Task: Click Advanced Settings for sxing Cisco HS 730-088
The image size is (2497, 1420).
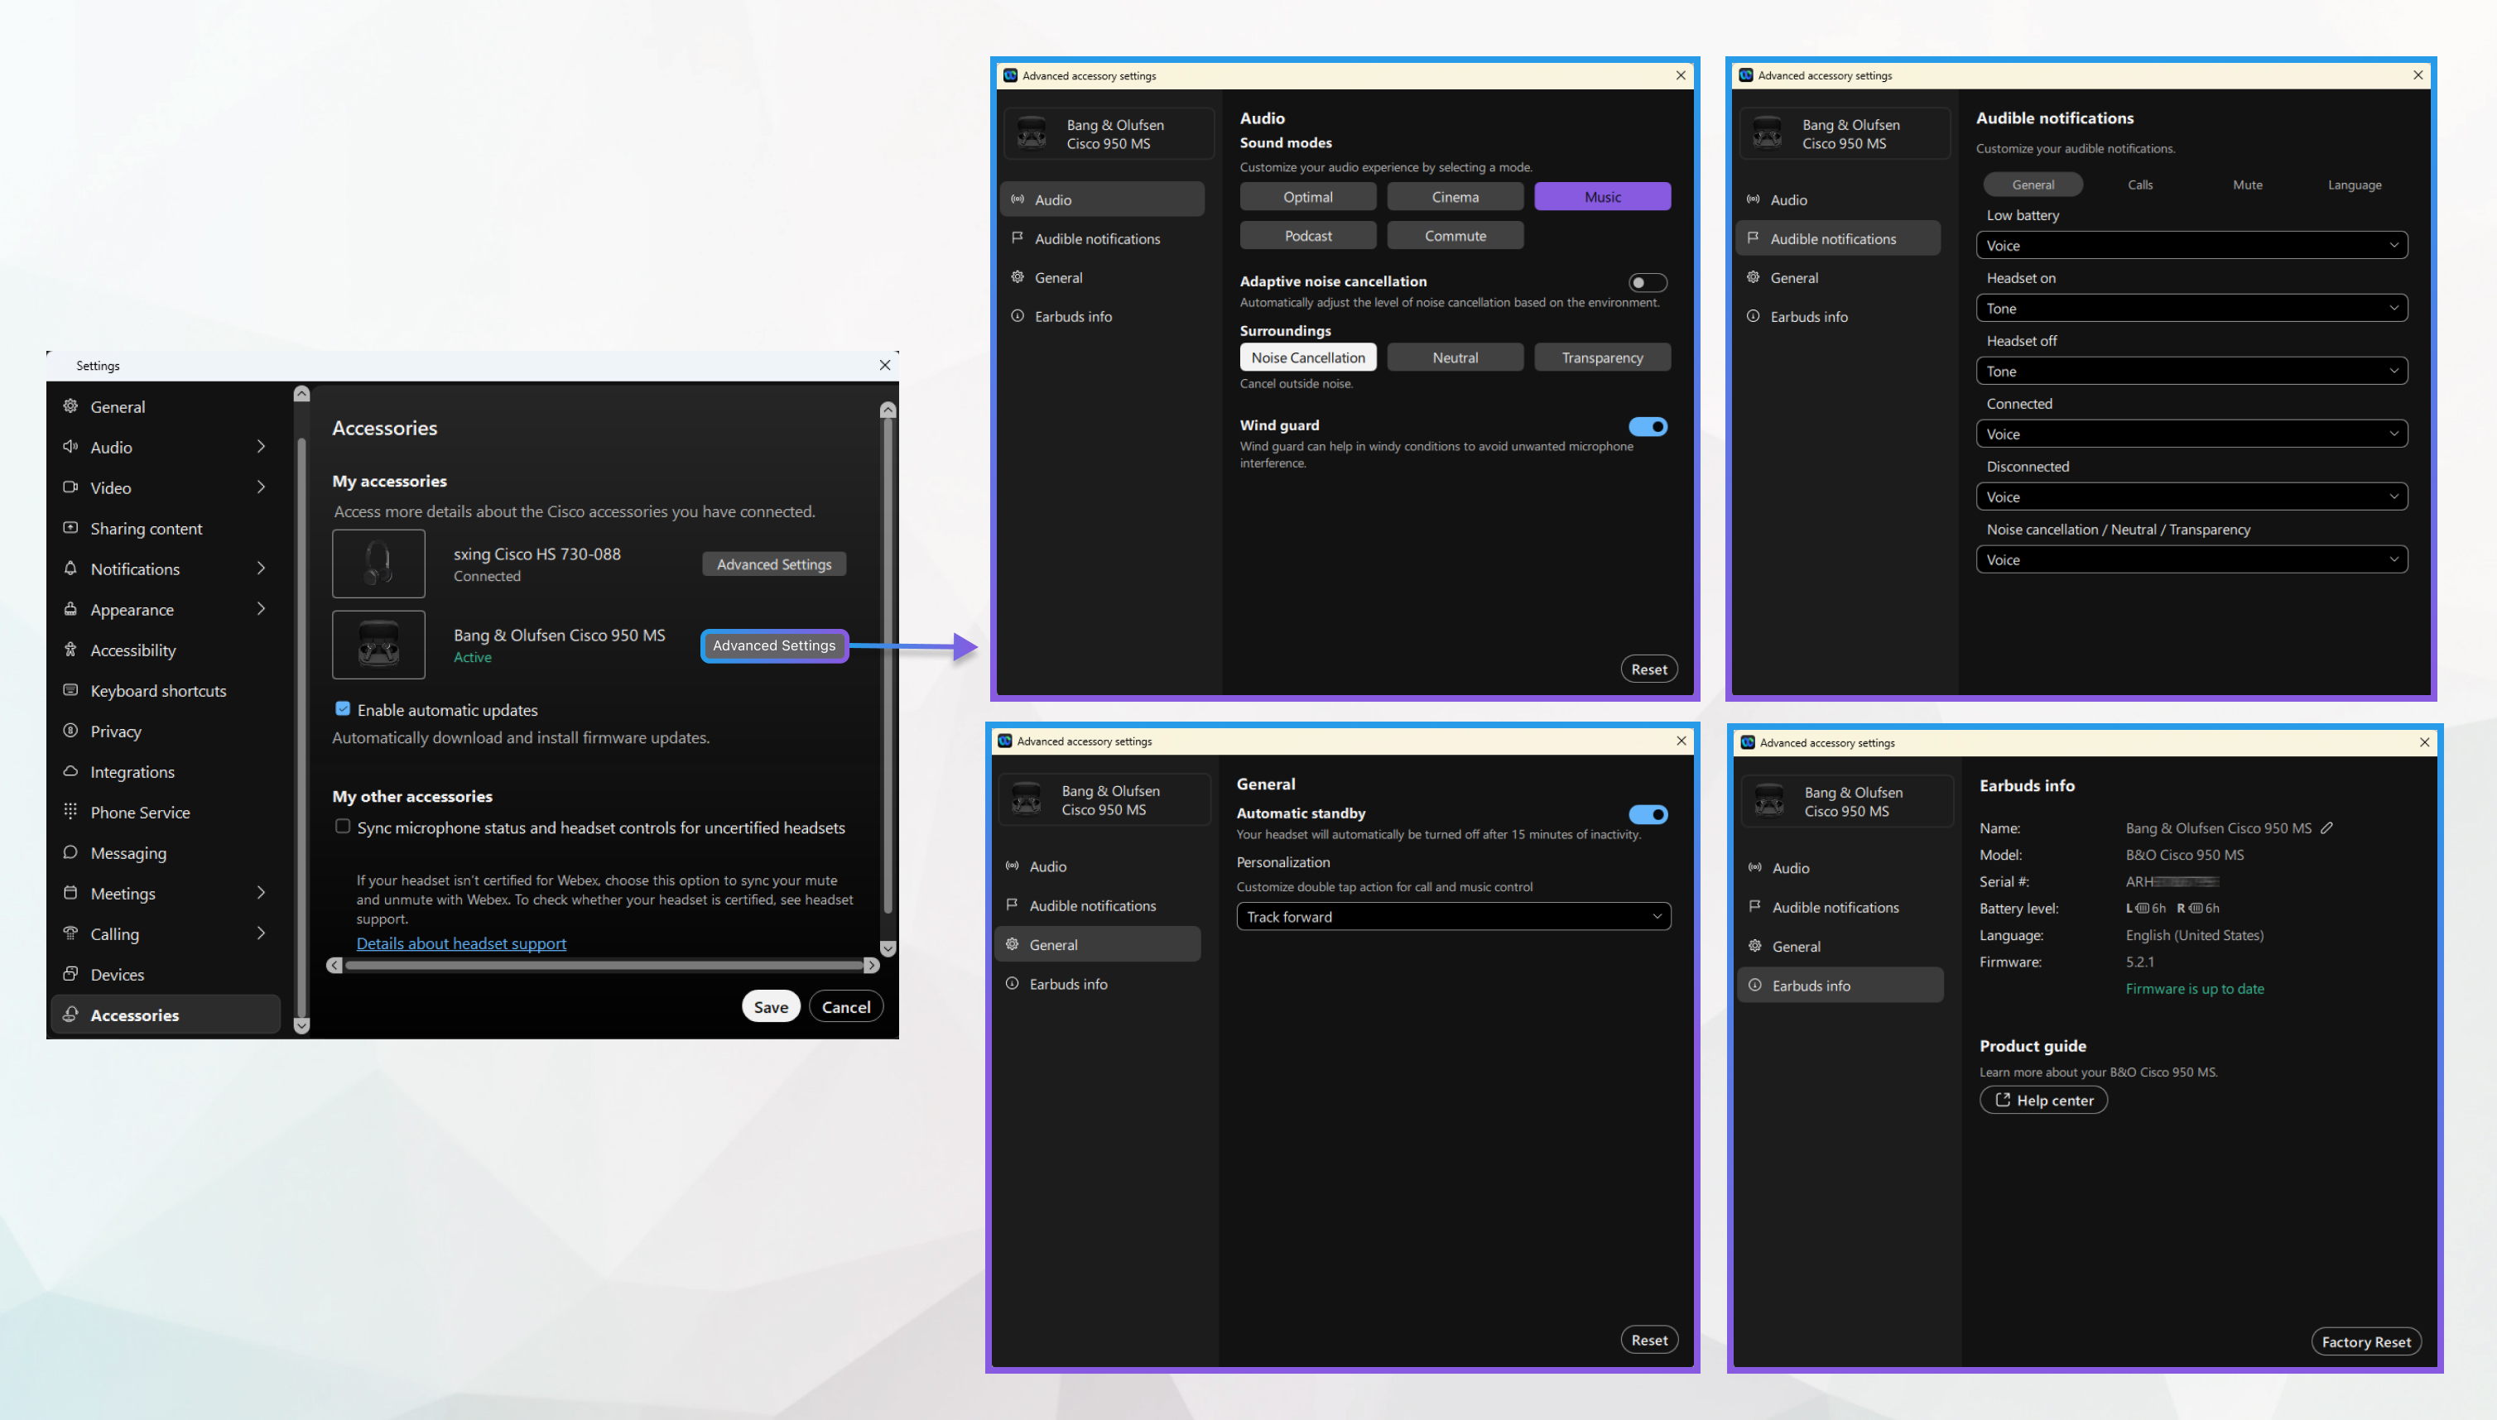Action: click(774, 564)
